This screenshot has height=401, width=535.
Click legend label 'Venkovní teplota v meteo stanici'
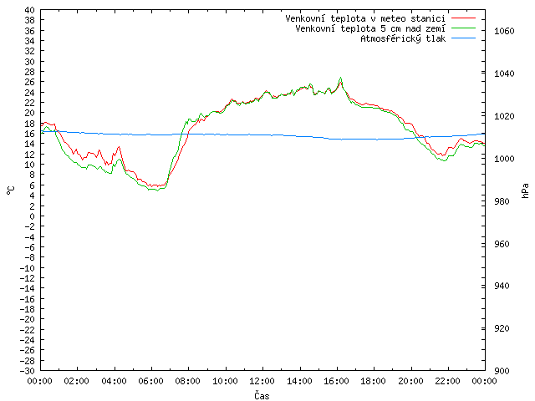coord(365,18)
